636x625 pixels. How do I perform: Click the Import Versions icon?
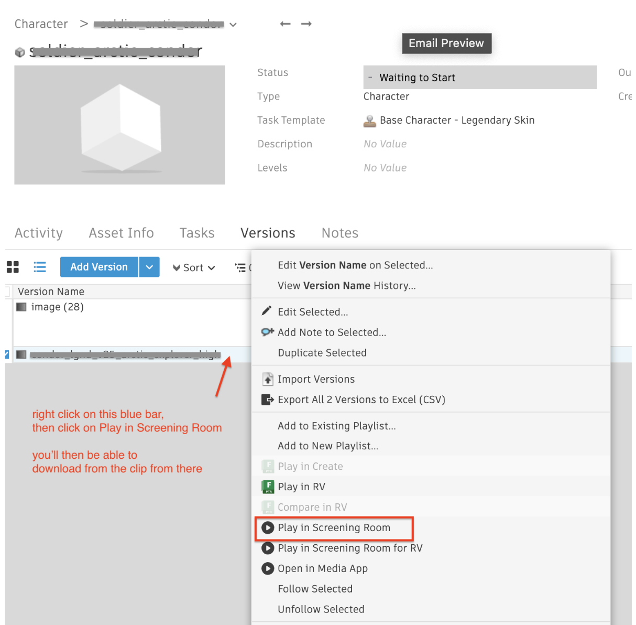(x=268, y=379)
